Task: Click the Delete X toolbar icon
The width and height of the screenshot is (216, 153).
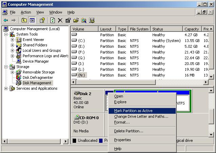Action: click(x=60, y=21)
